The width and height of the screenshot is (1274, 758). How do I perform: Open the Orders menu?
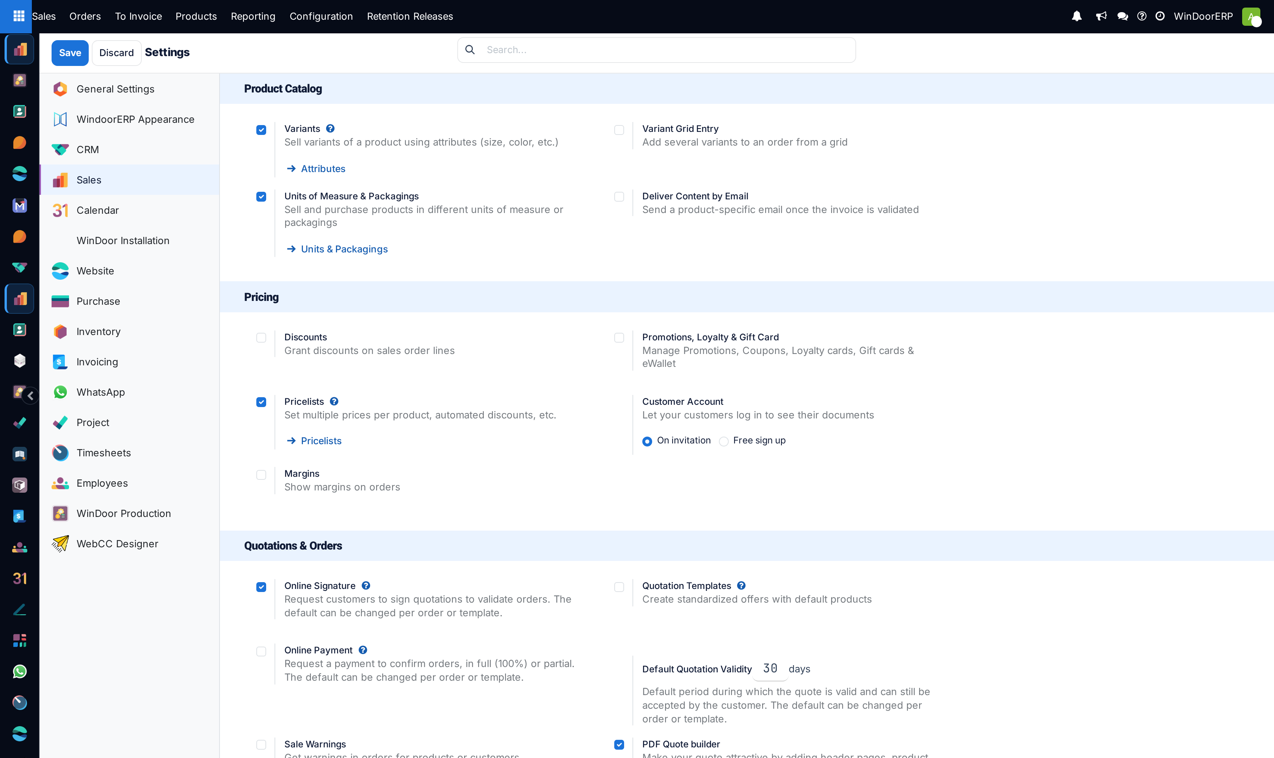[x=85, y=16]
